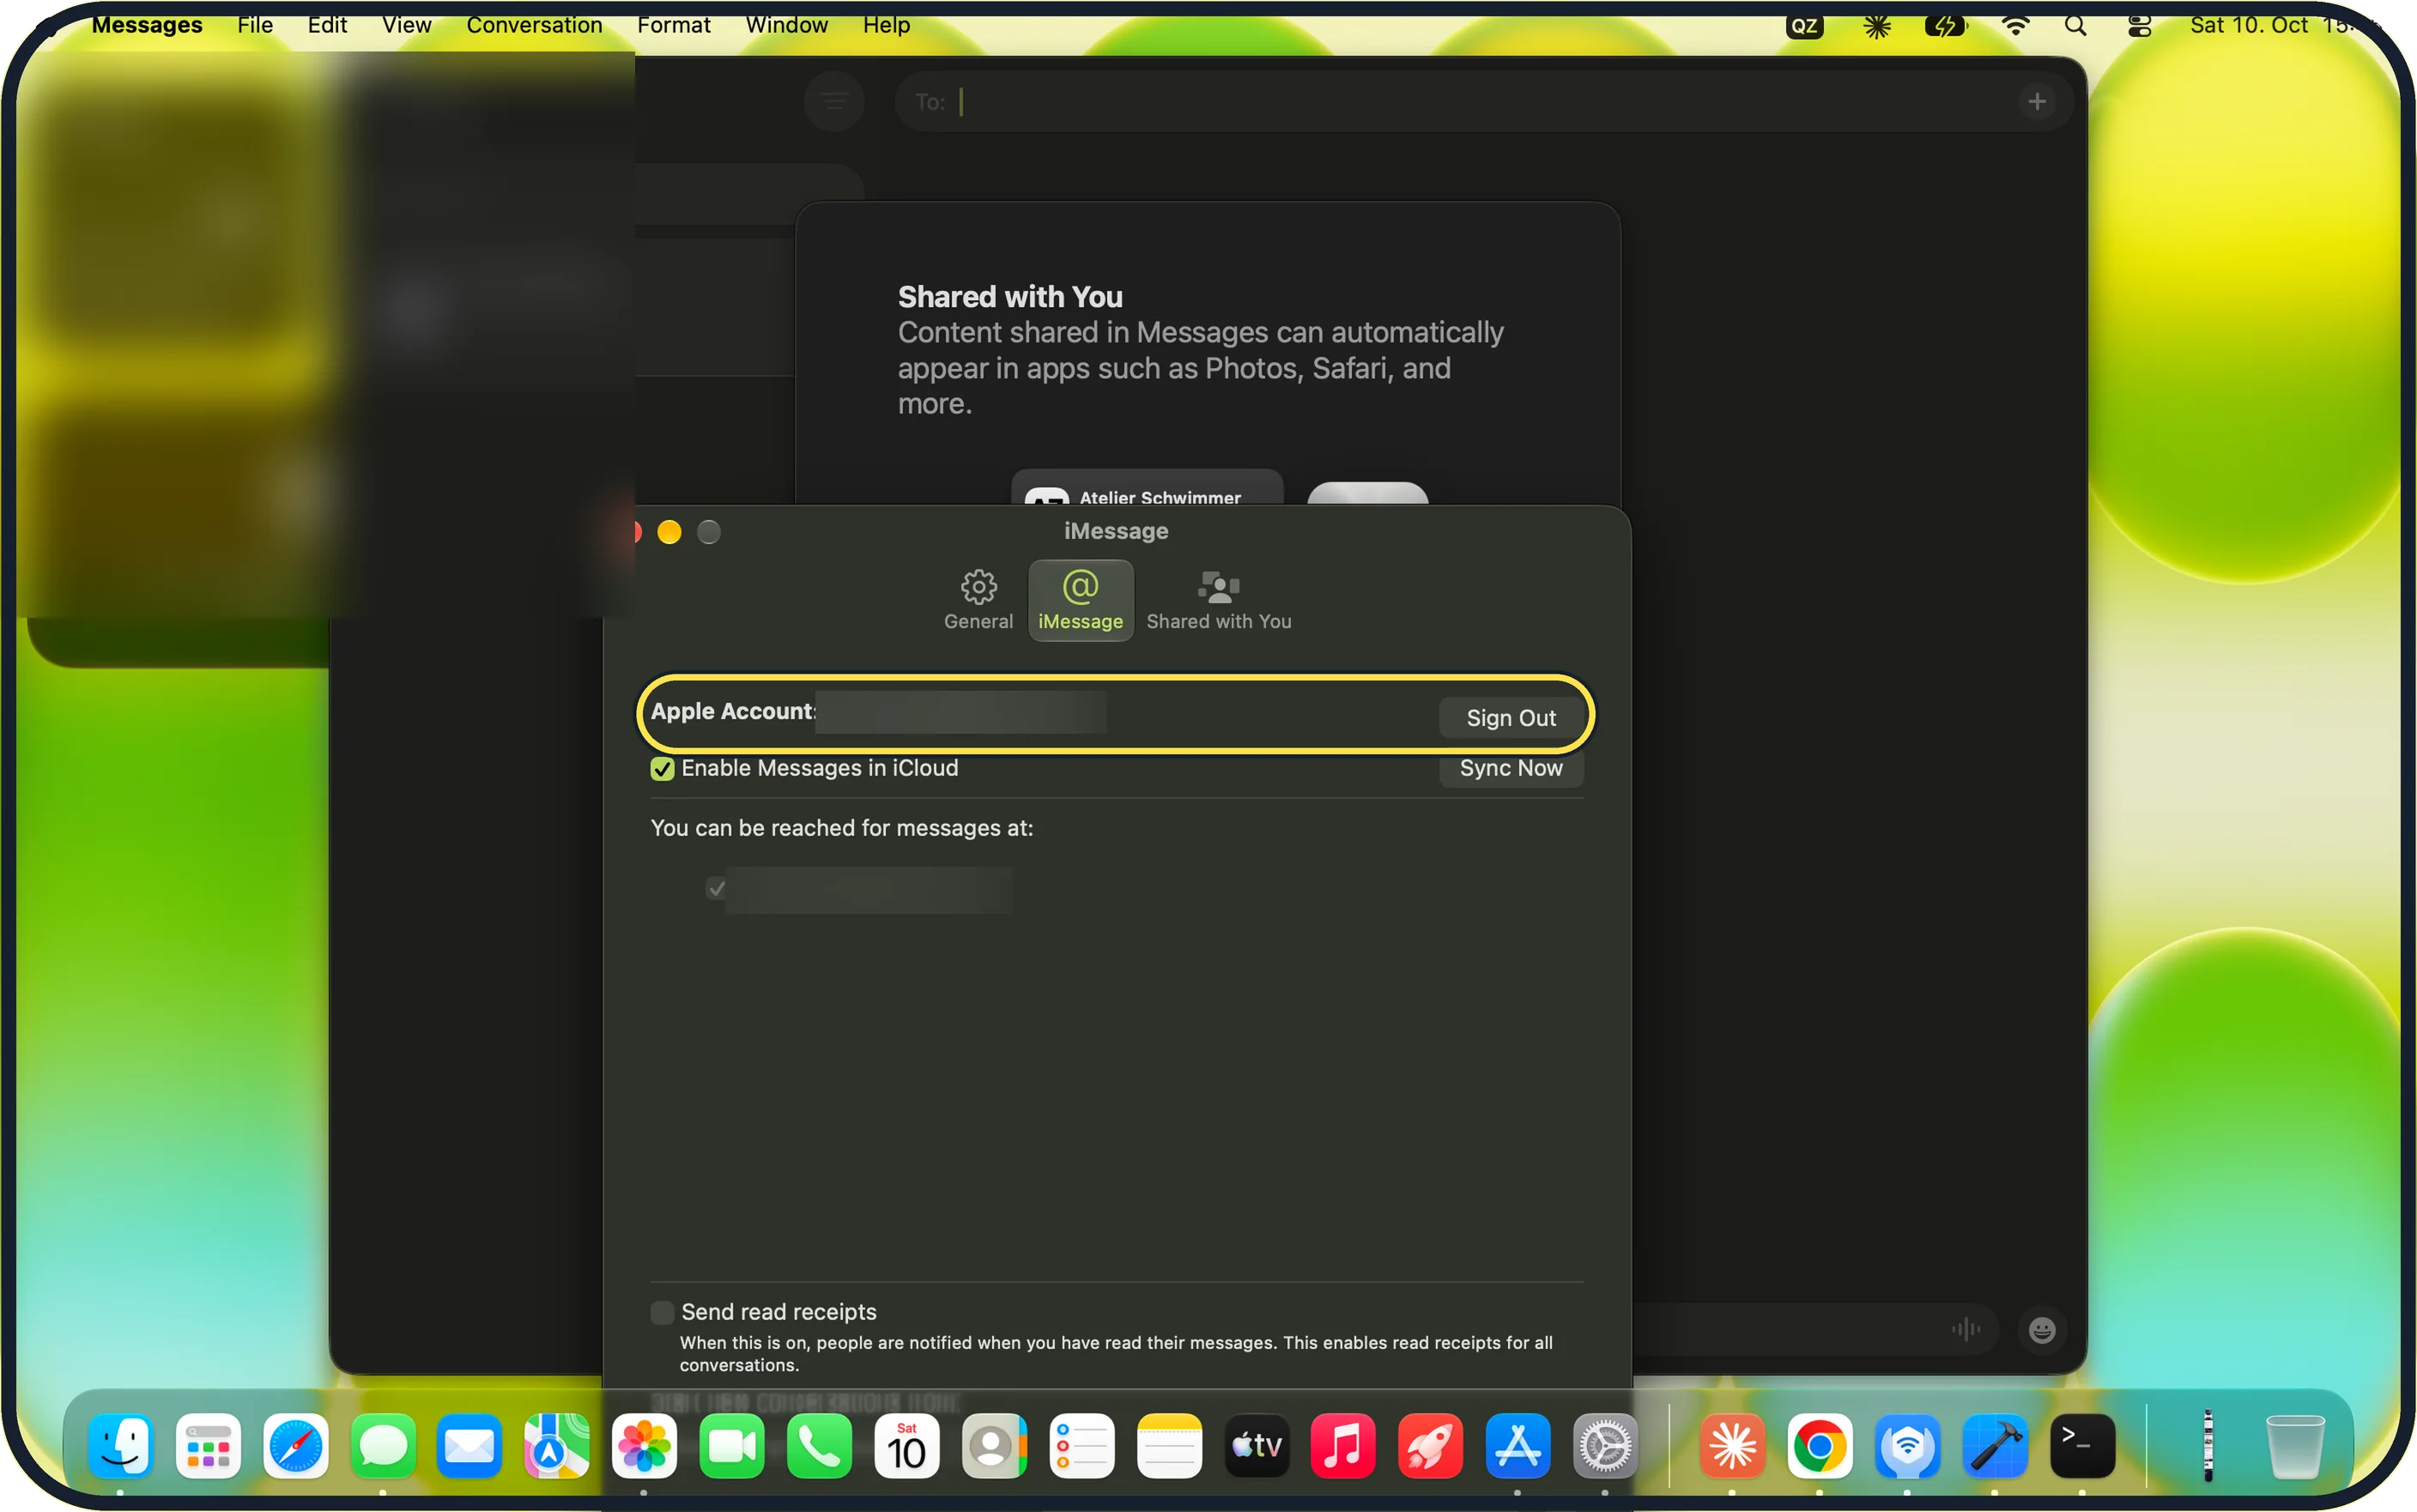This screenshot has height=1512, width=2417.
Task: Switch to Shared with You tab
Action: tap(1218, 600)
